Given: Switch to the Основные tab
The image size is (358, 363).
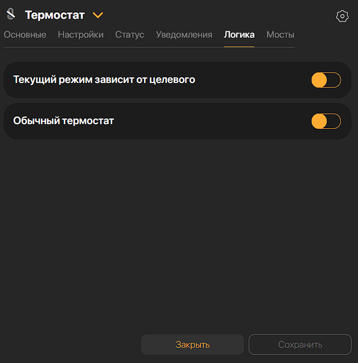Looking at the screenshot, I should point(25,35).
